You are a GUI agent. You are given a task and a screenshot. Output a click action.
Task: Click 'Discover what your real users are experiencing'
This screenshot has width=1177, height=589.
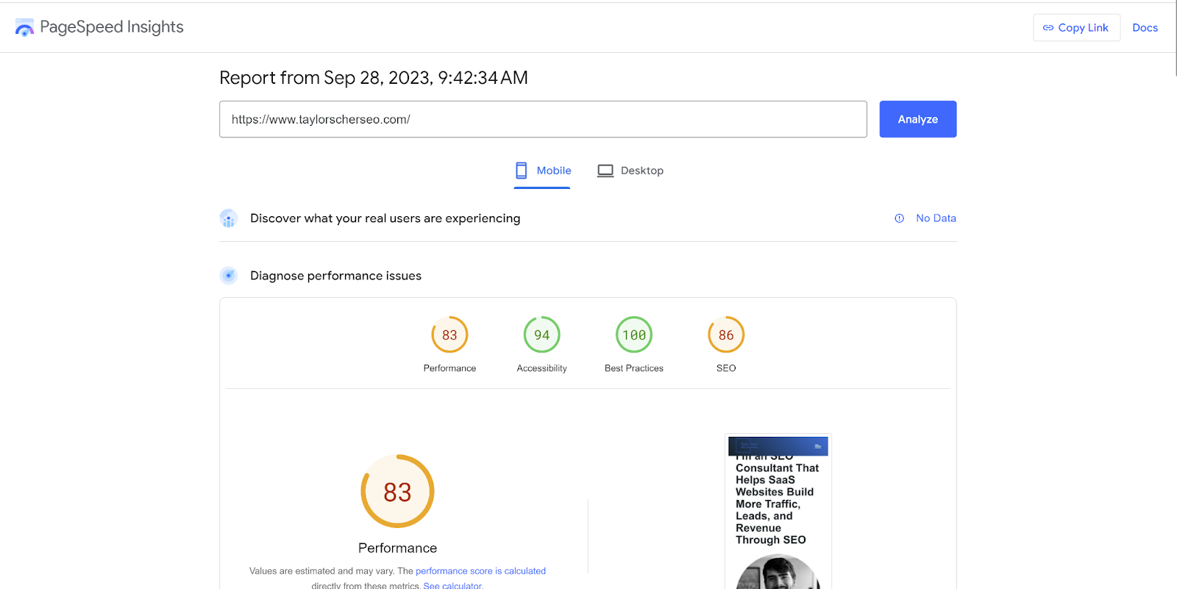tap(385, 218)
